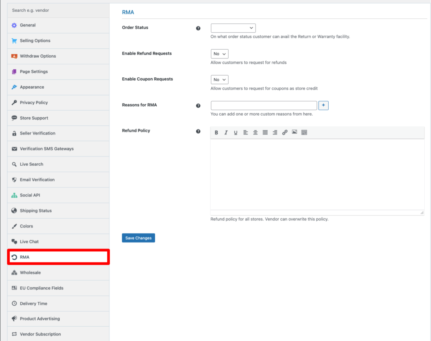The width and height of the screenshot is (431, 341).
Task: Click the Live Search magnifier icon
Action: (14, 164)
